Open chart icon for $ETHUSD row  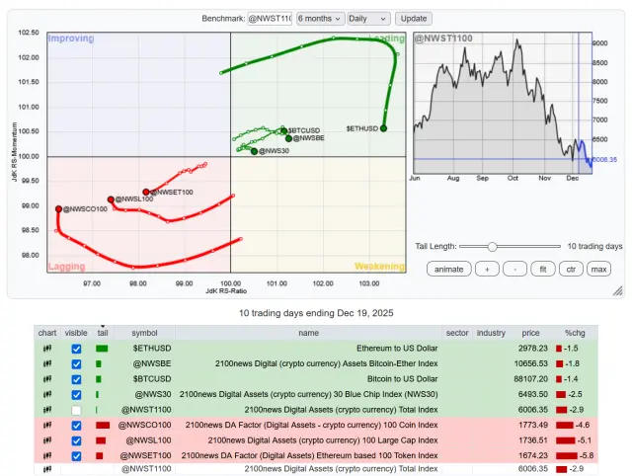47,349
